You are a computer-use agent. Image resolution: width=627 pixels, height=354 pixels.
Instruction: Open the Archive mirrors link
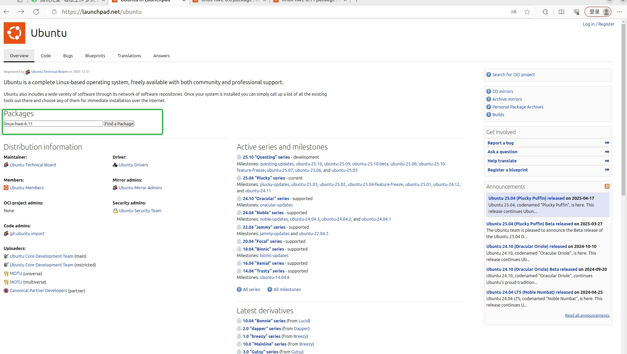(x=507, y=99)
